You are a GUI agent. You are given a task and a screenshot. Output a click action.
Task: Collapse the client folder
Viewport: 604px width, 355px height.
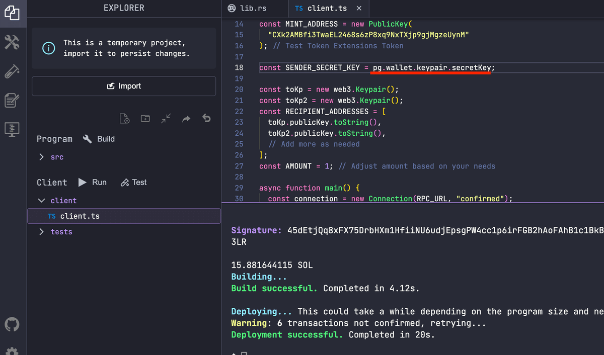click(57, 200)
